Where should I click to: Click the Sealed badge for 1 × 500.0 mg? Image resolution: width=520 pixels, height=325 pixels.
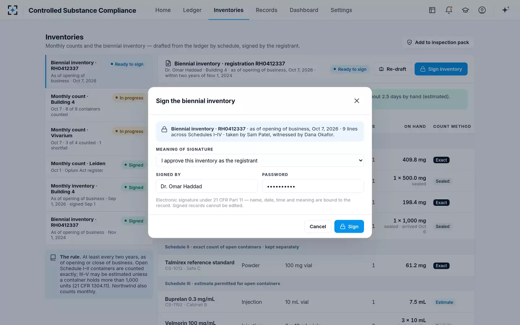(442, 181)
